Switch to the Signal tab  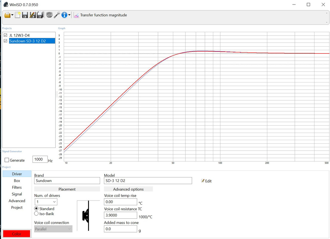pos(17,194)
